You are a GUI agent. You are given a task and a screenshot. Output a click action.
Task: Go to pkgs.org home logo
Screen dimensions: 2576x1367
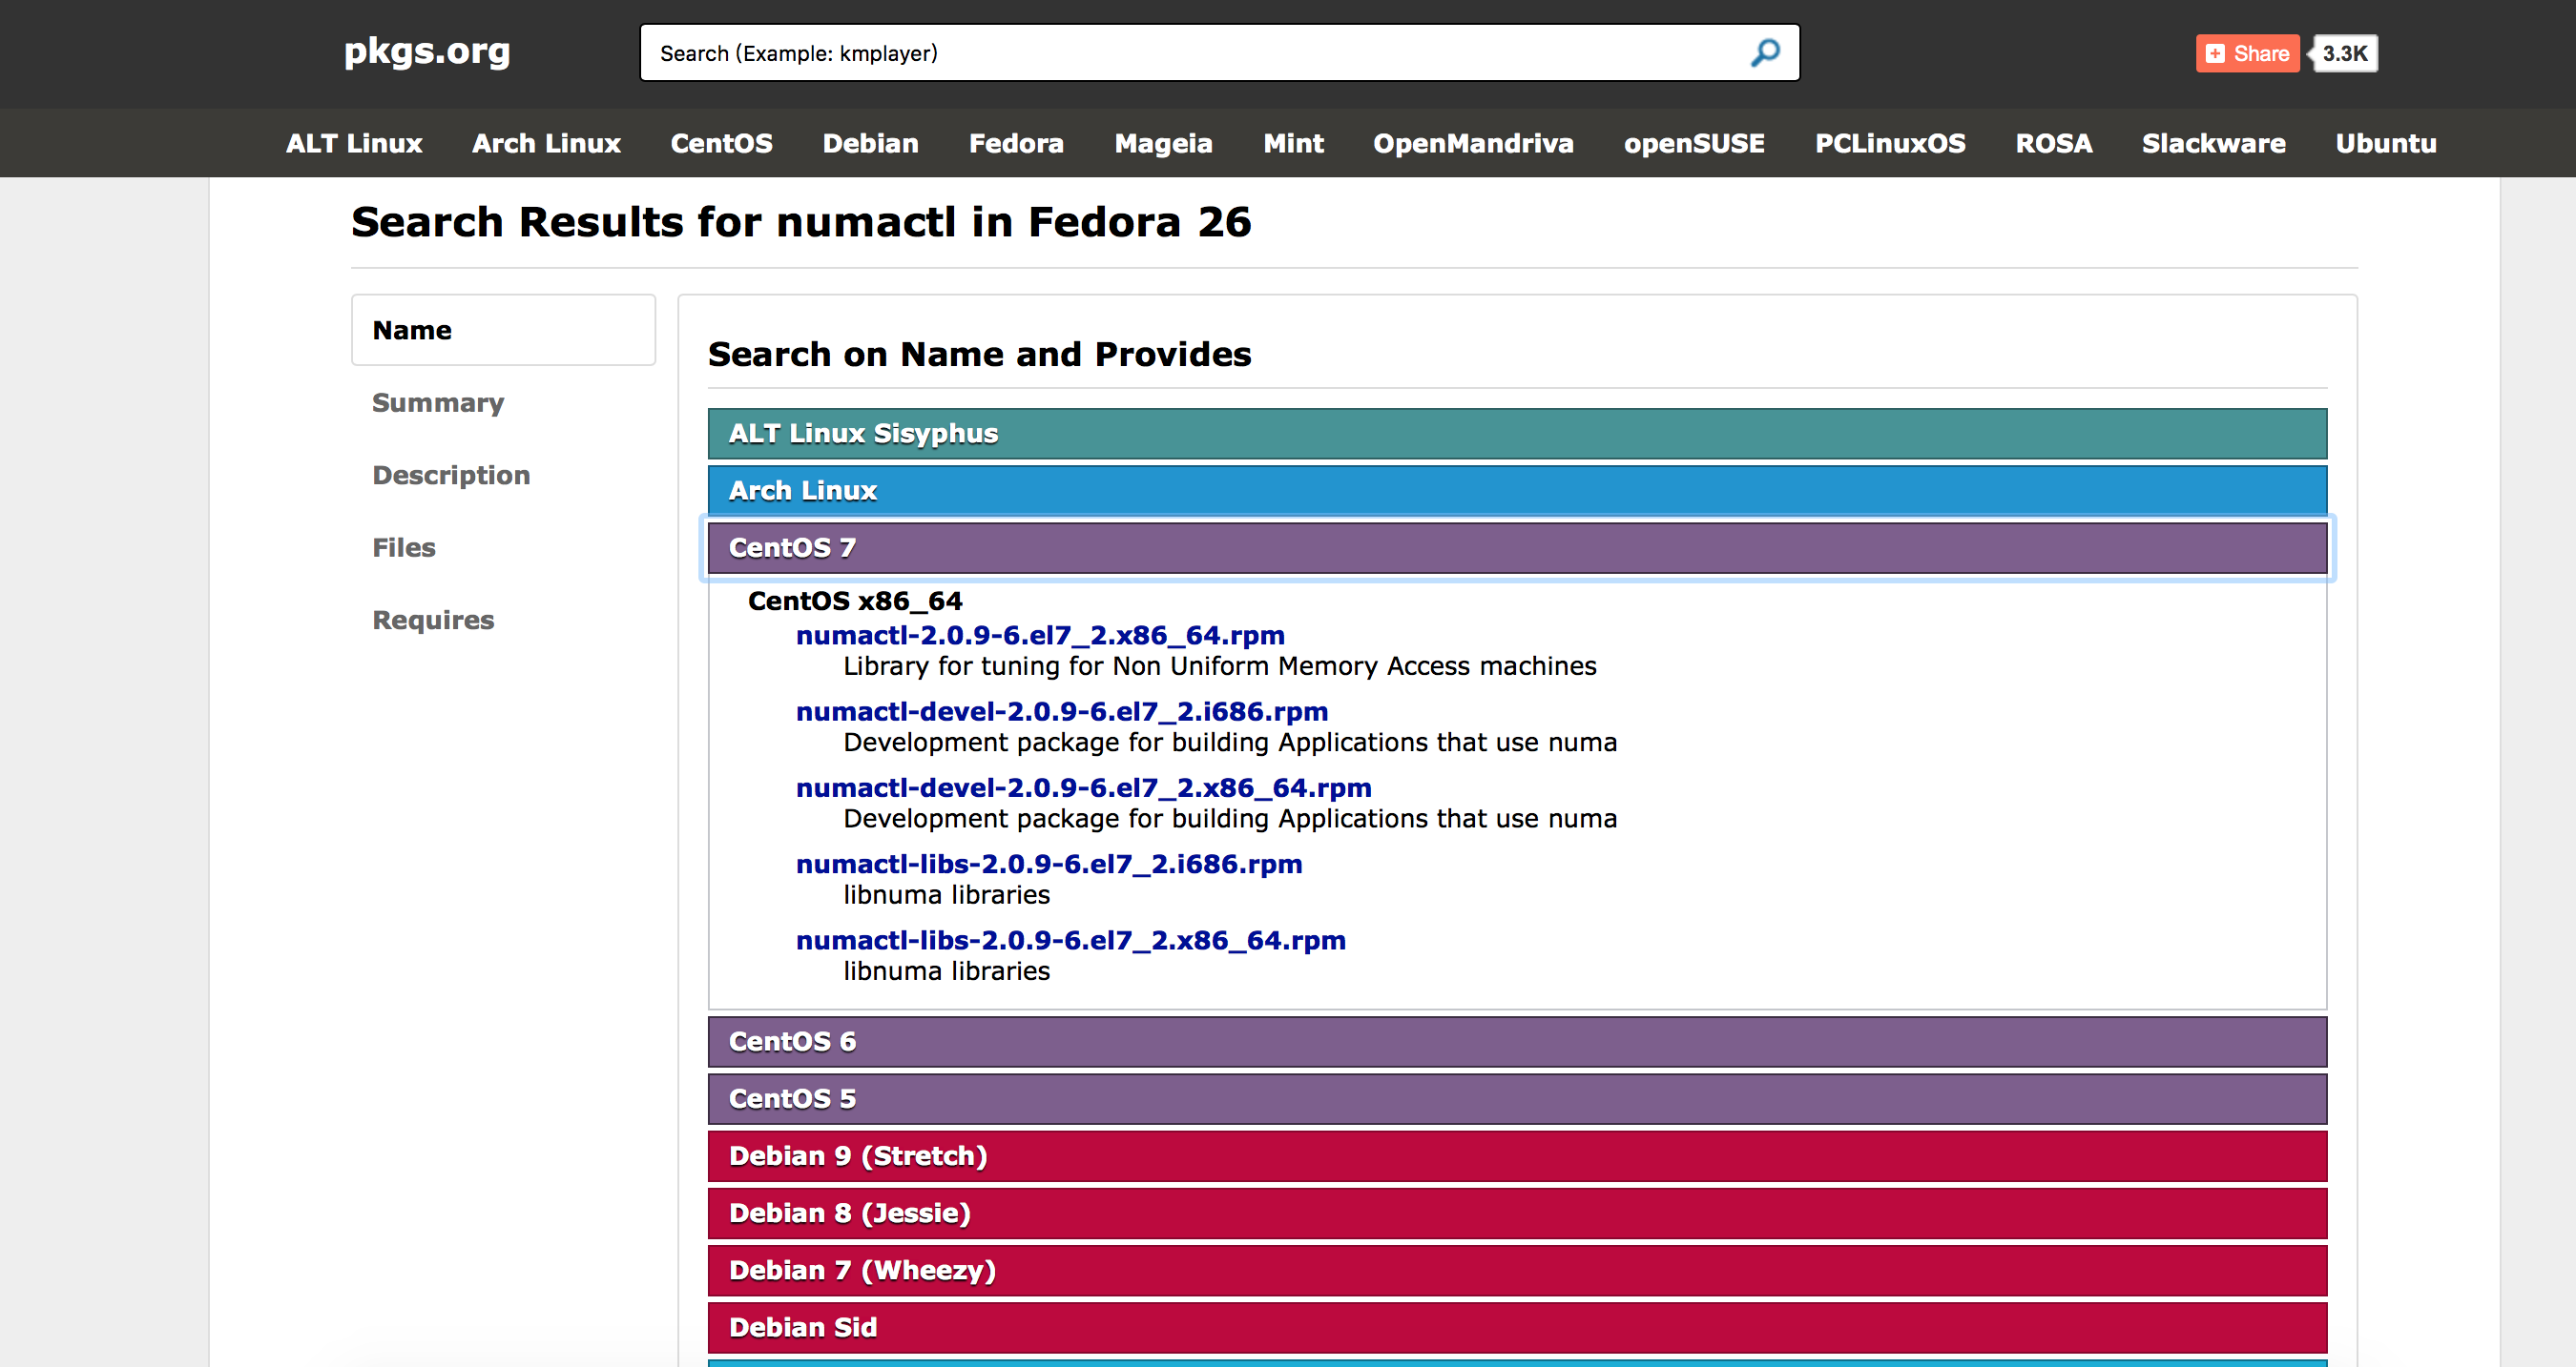(427, 52)
